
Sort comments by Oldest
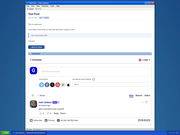pyautogui.click(x=147, y=96)
